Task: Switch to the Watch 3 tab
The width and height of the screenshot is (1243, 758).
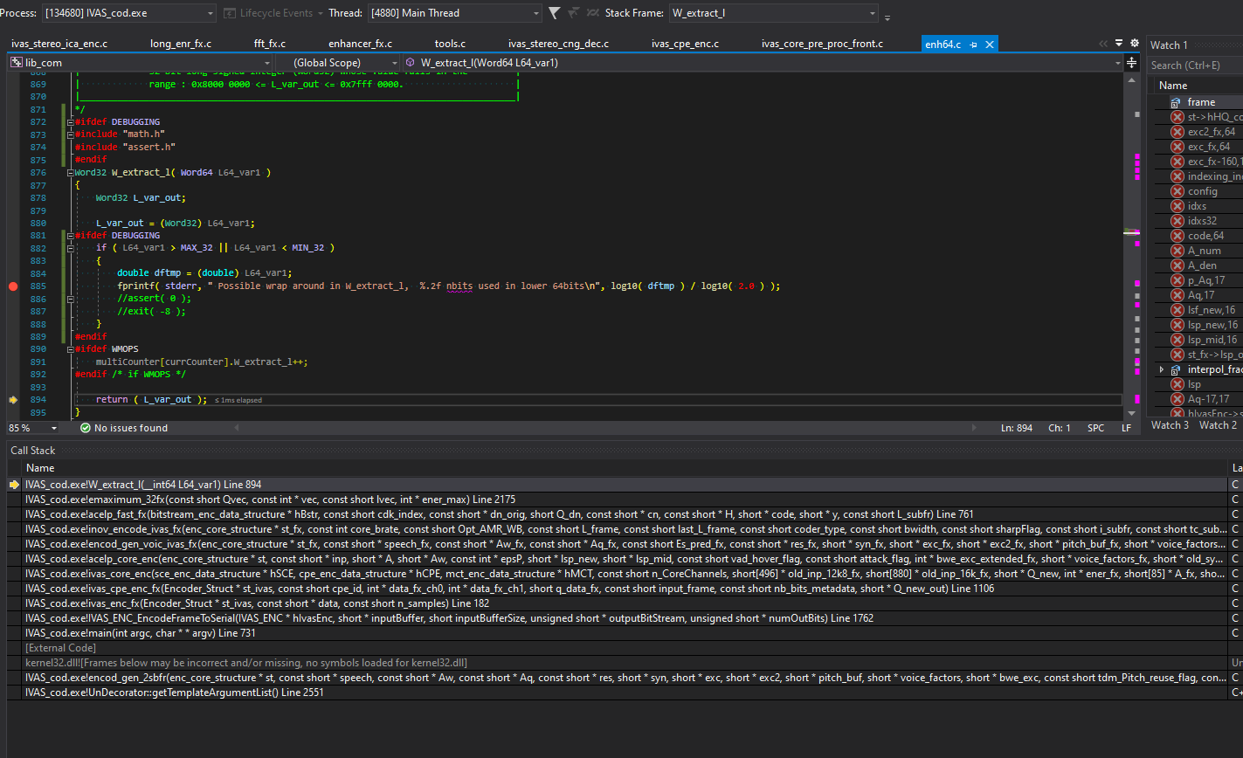Action: click(1170, 425)
